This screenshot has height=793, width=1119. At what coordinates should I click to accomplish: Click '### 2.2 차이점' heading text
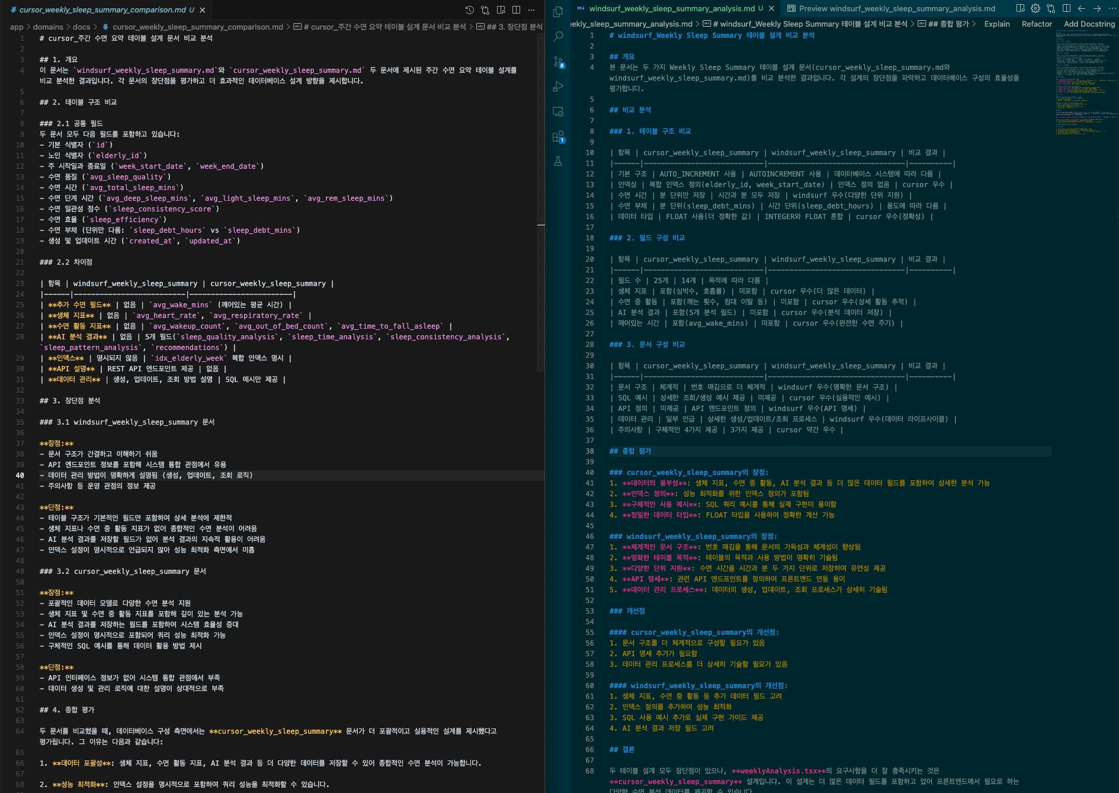coord(66,262)
